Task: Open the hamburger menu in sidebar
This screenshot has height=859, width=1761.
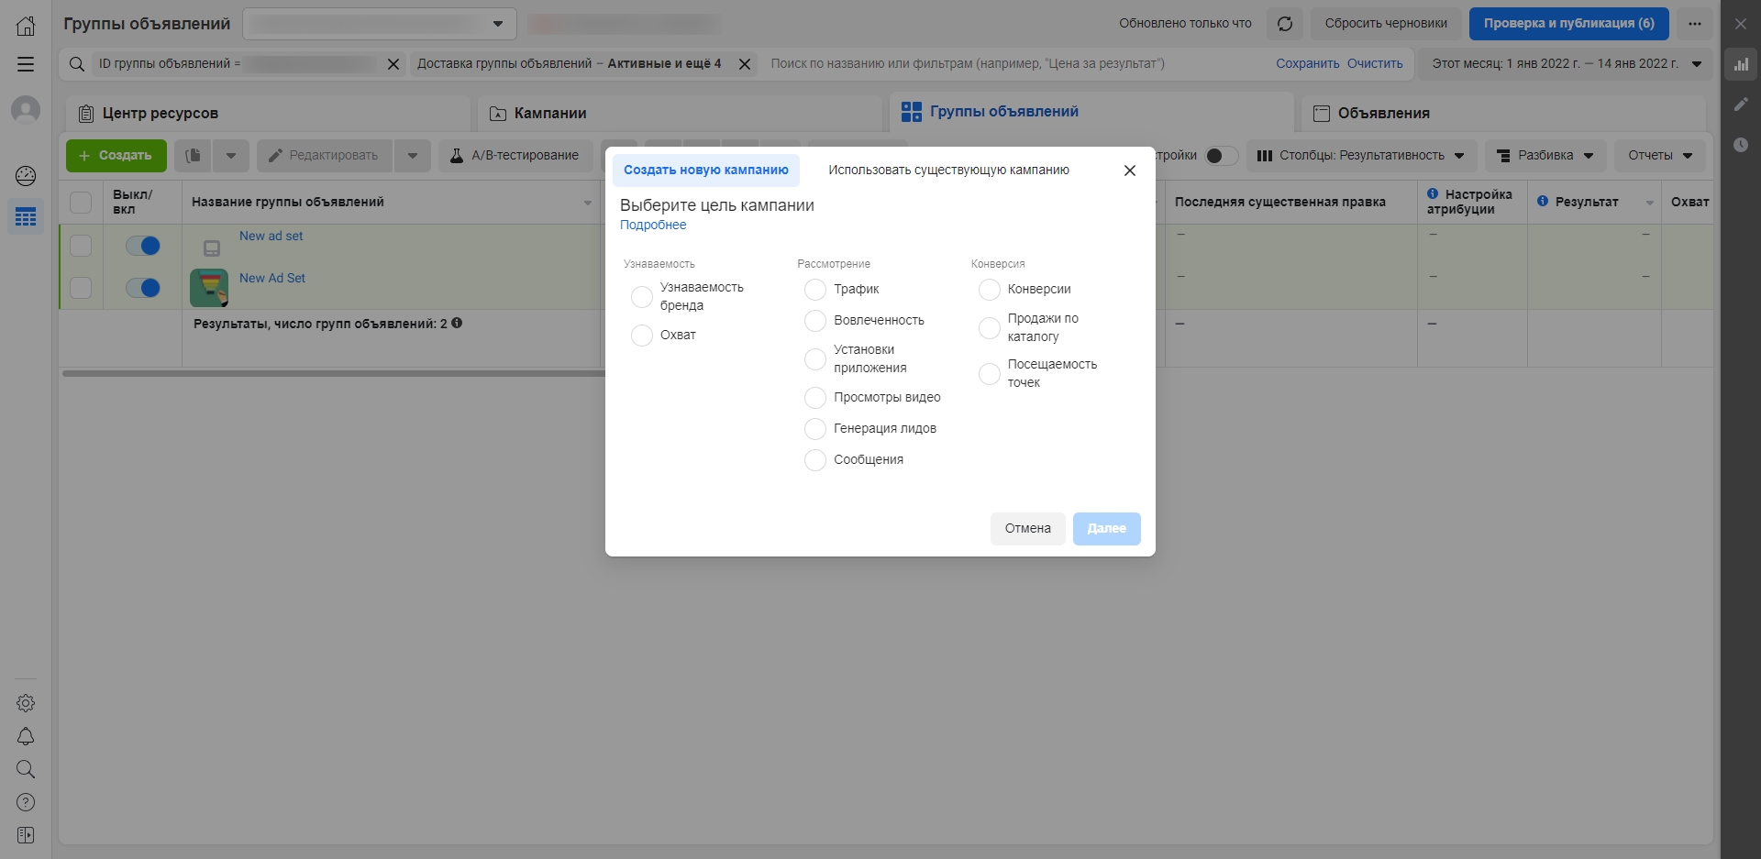Action: 26,64
